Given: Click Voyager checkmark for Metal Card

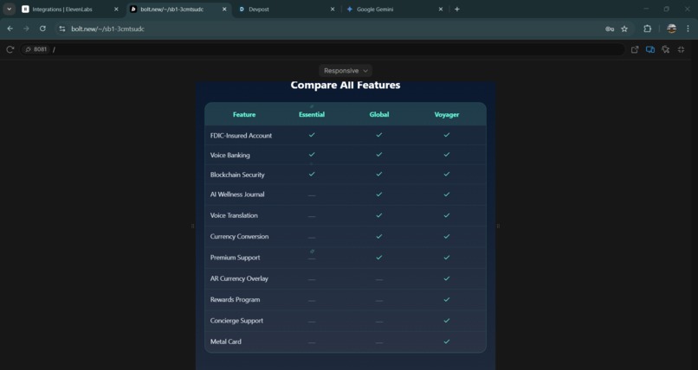Looking at the screenshot, I should [447, 341].
